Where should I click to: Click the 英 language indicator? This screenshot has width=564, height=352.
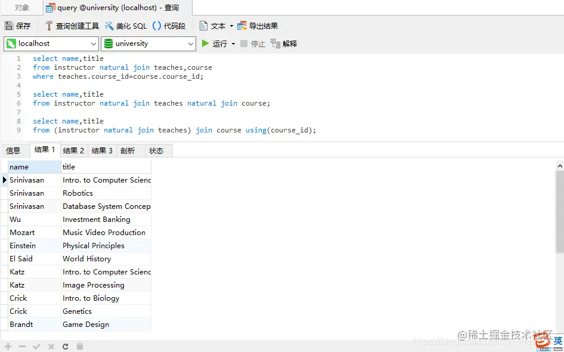[557, 340]
